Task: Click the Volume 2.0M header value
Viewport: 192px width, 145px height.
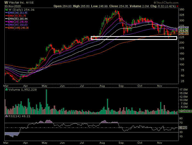Action: pos(139,6)
